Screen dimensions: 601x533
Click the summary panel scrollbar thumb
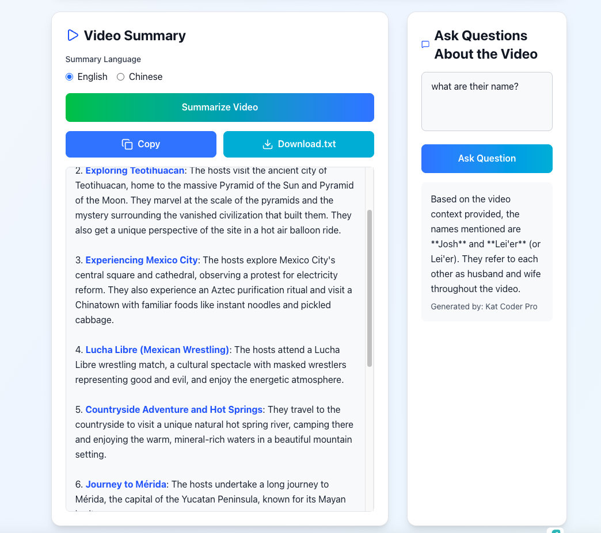click(x=370, y=287)
